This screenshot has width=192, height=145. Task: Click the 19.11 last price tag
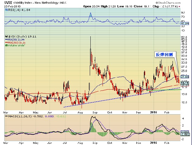point(185,83)
